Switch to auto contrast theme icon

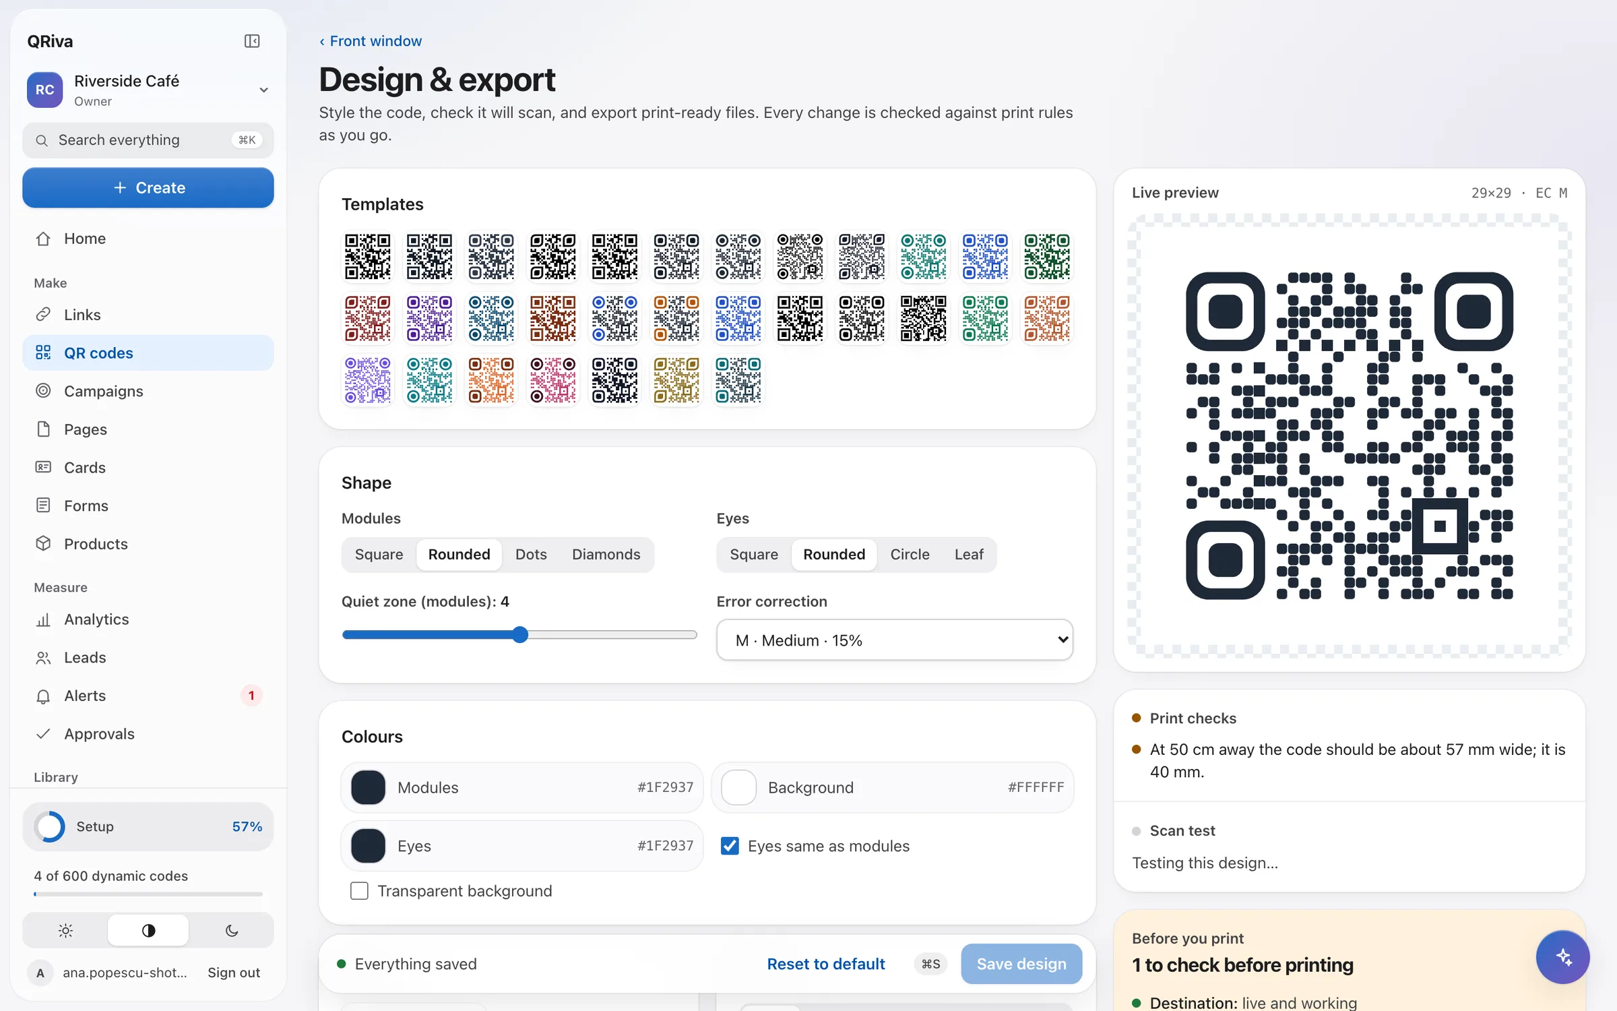148,931
